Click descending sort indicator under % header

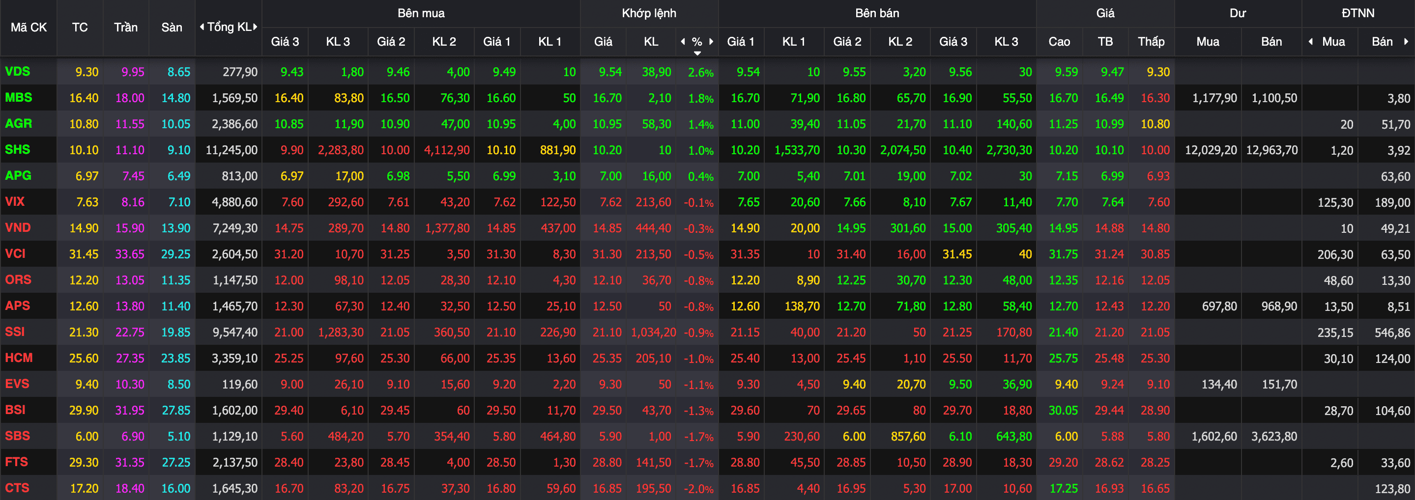point(697,53)
